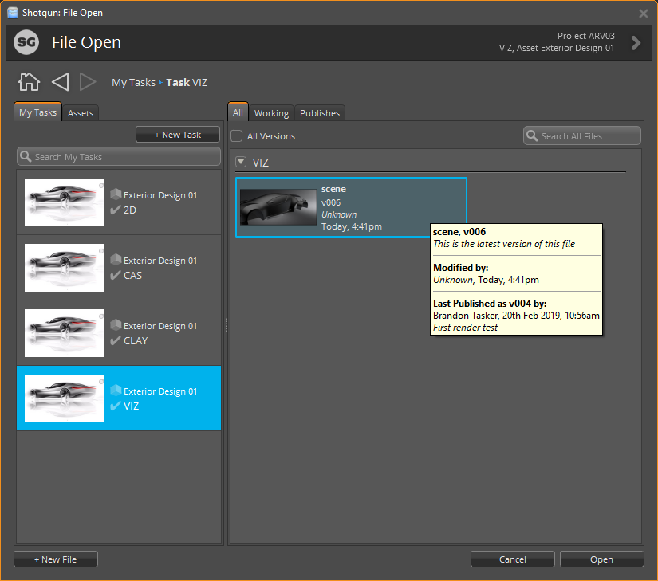
Task: Collapse the VIZ file section
Action: (241, 162)
